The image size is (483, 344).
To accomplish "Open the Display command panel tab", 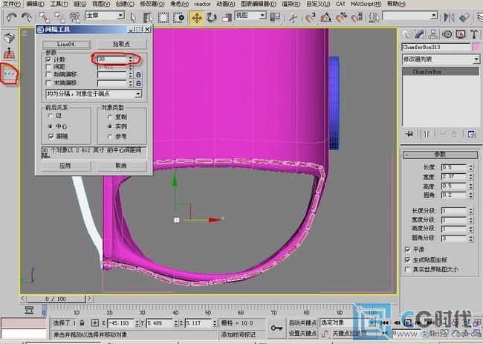I will 461,34.
